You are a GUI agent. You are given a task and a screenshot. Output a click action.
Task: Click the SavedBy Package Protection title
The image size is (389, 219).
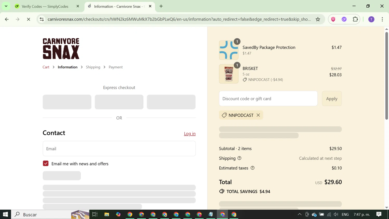(269, 47)
